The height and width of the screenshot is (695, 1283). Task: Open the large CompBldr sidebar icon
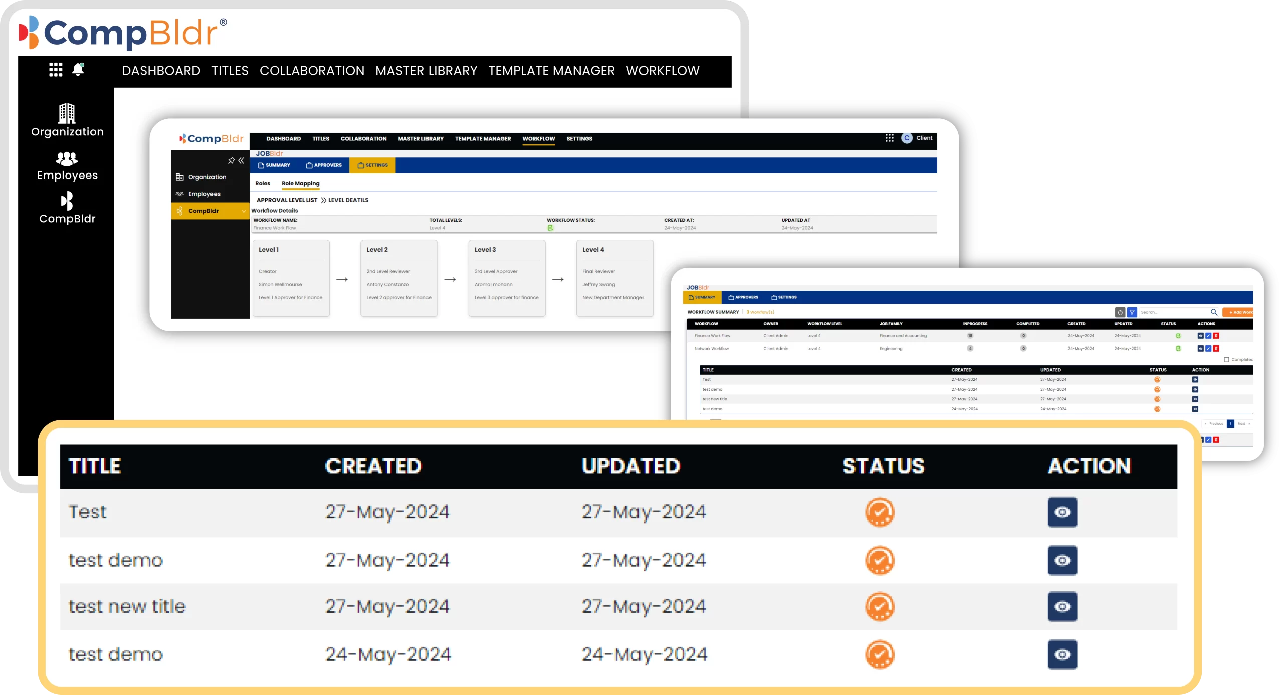pyautogui.click(x=67, y=201)
